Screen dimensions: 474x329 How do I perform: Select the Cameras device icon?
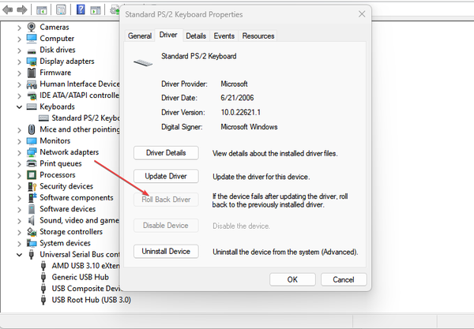pyautogui.click(x=32, y=27)
